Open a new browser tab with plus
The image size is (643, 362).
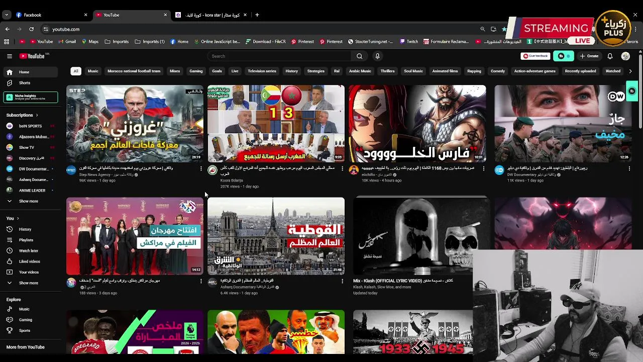257,15
